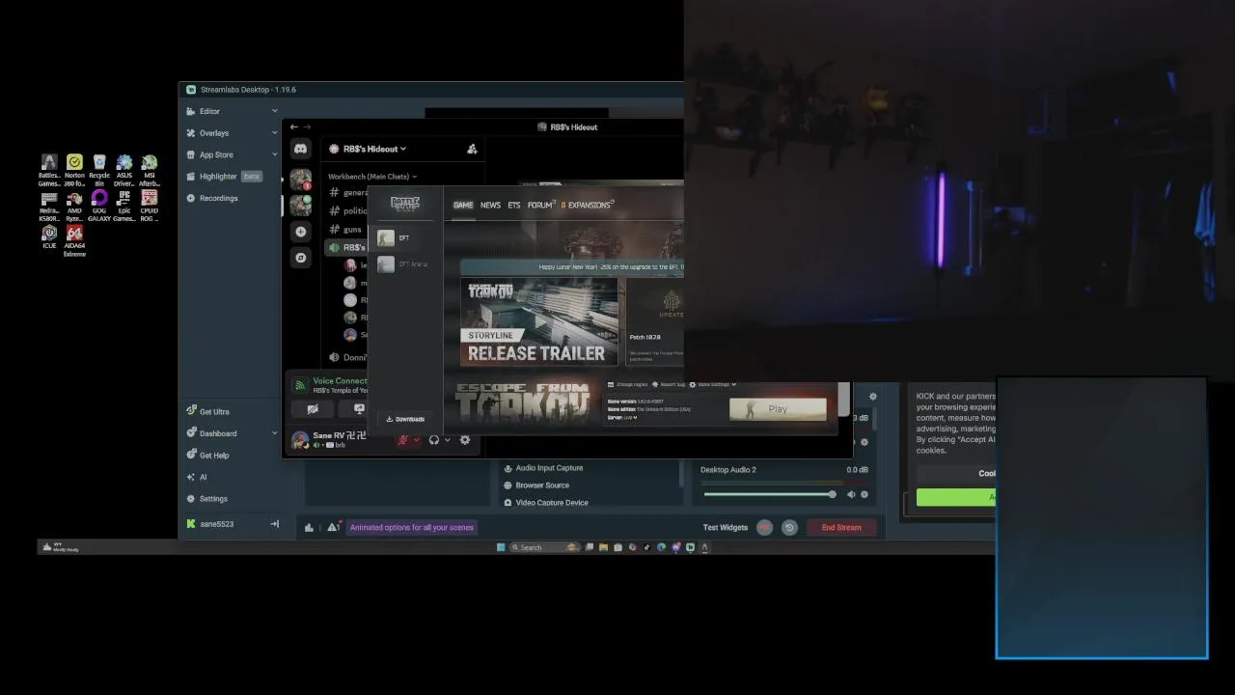Open iCUE desktop shortcut
The image size is (1235, 695).
click(x=49, y=237)
